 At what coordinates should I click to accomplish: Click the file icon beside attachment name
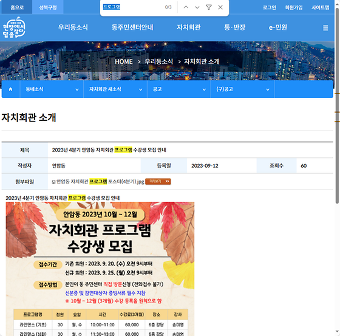53,182
